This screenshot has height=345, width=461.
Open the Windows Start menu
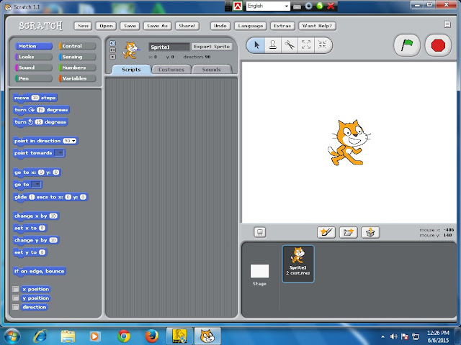(11, 336)
